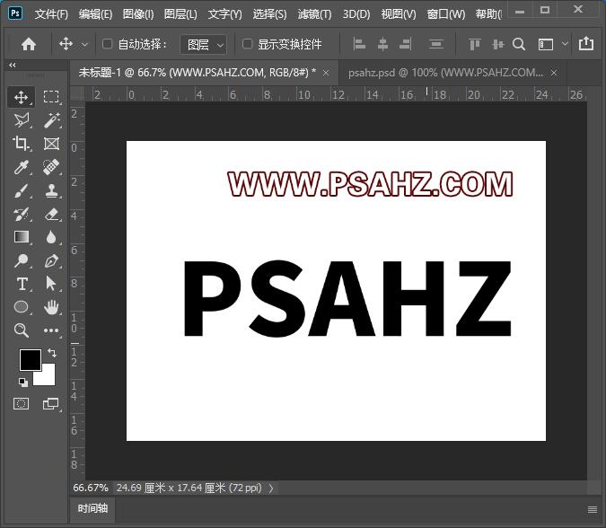The image size is (606, 528).
Task: Change the screen mode
Action: [x=51, y=404]
